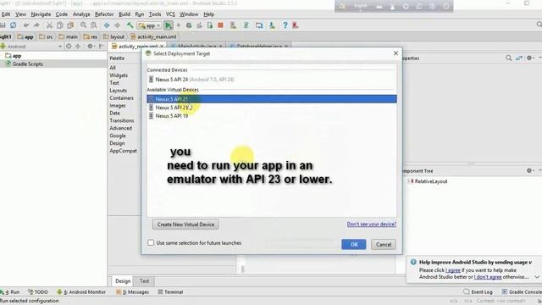Image resolution: width=542 pixels, height=305 pixels.
Task: Click the I don't agree link
Action: click(x=488, y=277)
